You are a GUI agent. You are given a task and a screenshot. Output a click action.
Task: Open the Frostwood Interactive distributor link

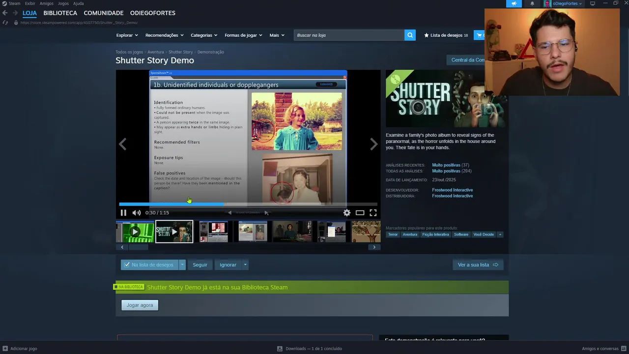pos(452,196)
